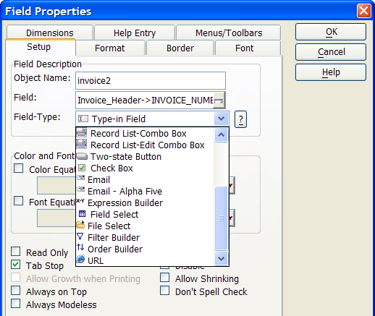Confirm with the OK button
This screenshot has height=316, width=375.
click(331, 32)
